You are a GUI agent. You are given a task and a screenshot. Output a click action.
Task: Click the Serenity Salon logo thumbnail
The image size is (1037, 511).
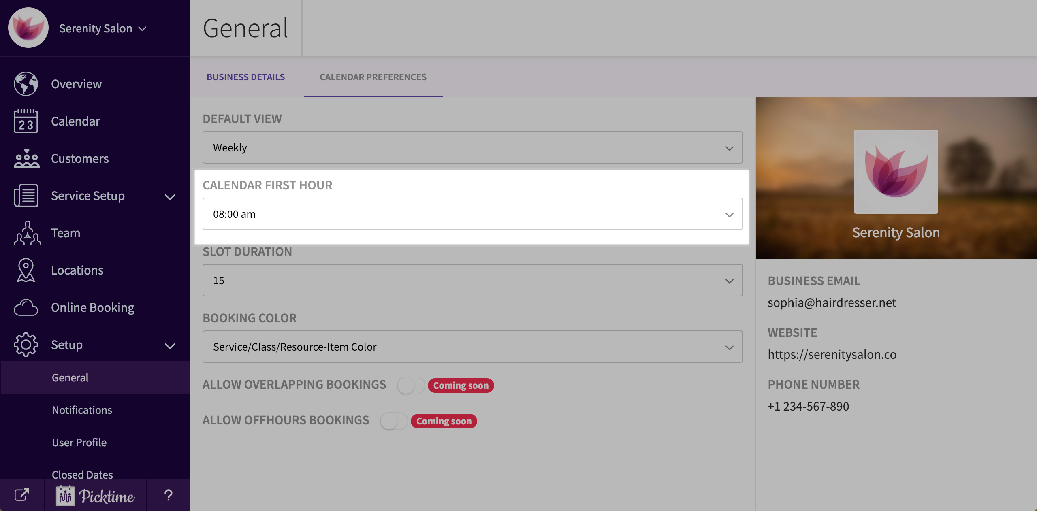tap(896, 172)
